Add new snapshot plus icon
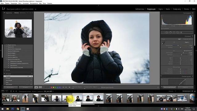The height and width of the screenshot is (111, 197). (32, 70)
